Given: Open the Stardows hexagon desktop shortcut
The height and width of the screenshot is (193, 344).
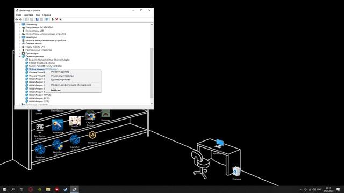Looking at the screenshot, I should (x=92, y=137).
